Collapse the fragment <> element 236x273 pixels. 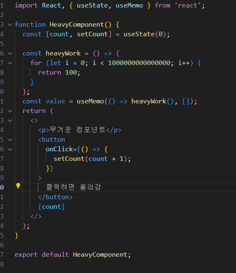[10, 120]
